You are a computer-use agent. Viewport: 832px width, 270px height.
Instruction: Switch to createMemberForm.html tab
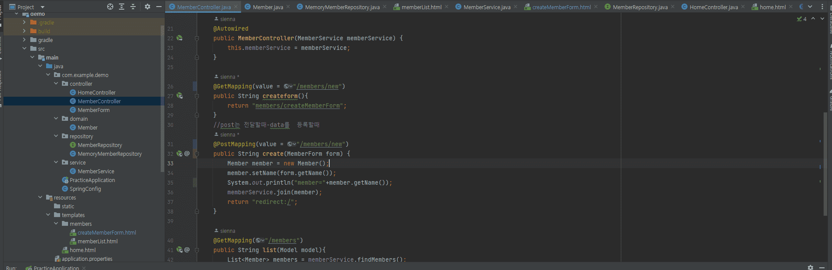[x=562, y=7]
